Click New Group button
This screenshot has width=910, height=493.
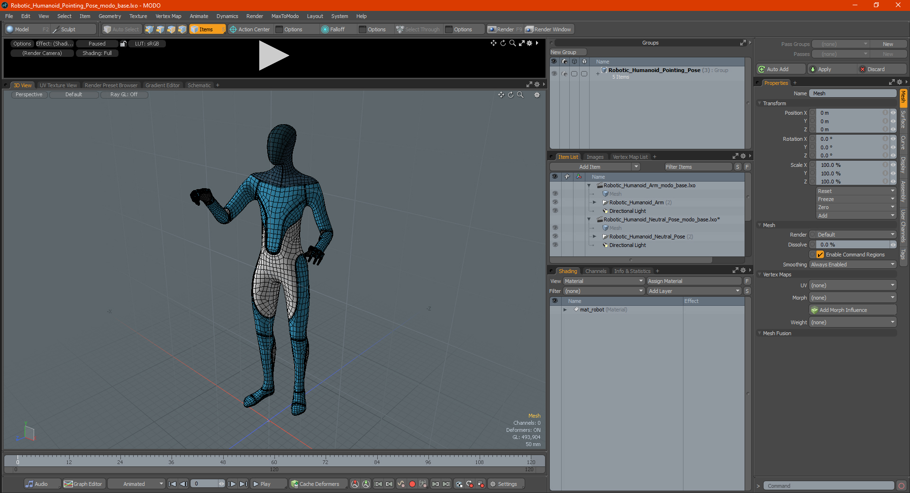(568, 52)
